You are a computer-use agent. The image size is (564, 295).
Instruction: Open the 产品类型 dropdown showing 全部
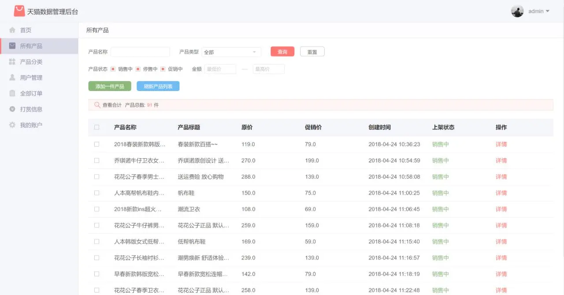[231, 51]
